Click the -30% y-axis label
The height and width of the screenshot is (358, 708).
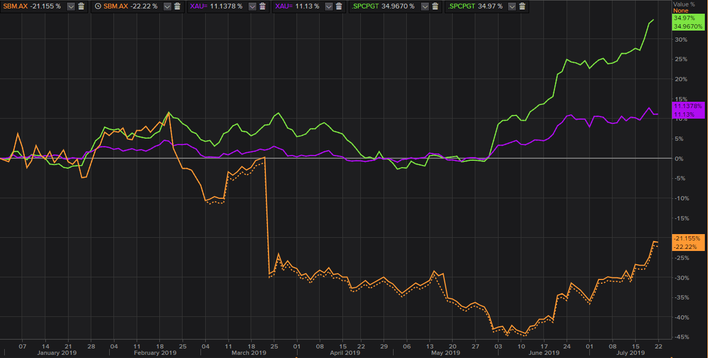coord(681,278)
